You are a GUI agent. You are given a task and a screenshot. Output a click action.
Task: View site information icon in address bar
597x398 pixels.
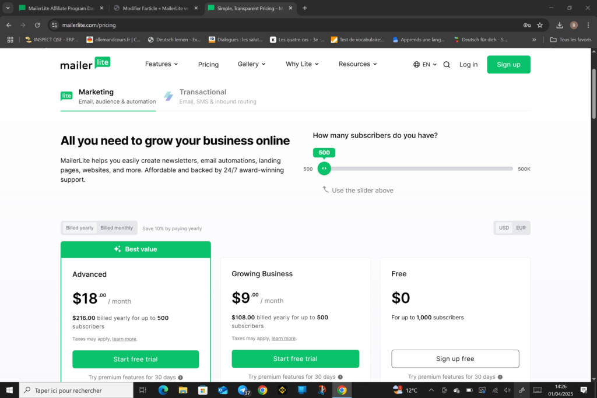[x=54, y=25]
